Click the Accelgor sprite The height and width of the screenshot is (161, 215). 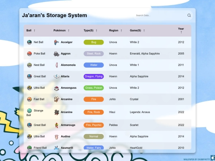point(57,42)
